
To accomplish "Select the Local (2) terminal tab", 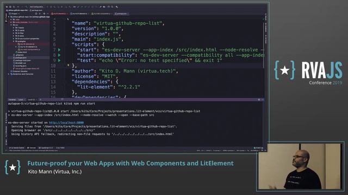I will (x=32, y=100).
